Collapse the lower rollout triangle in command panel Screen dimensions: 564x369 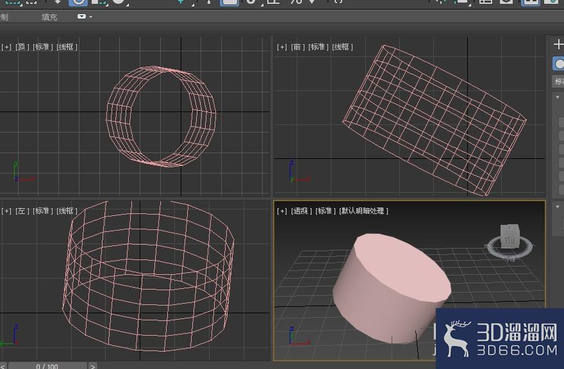pos(558,207)
